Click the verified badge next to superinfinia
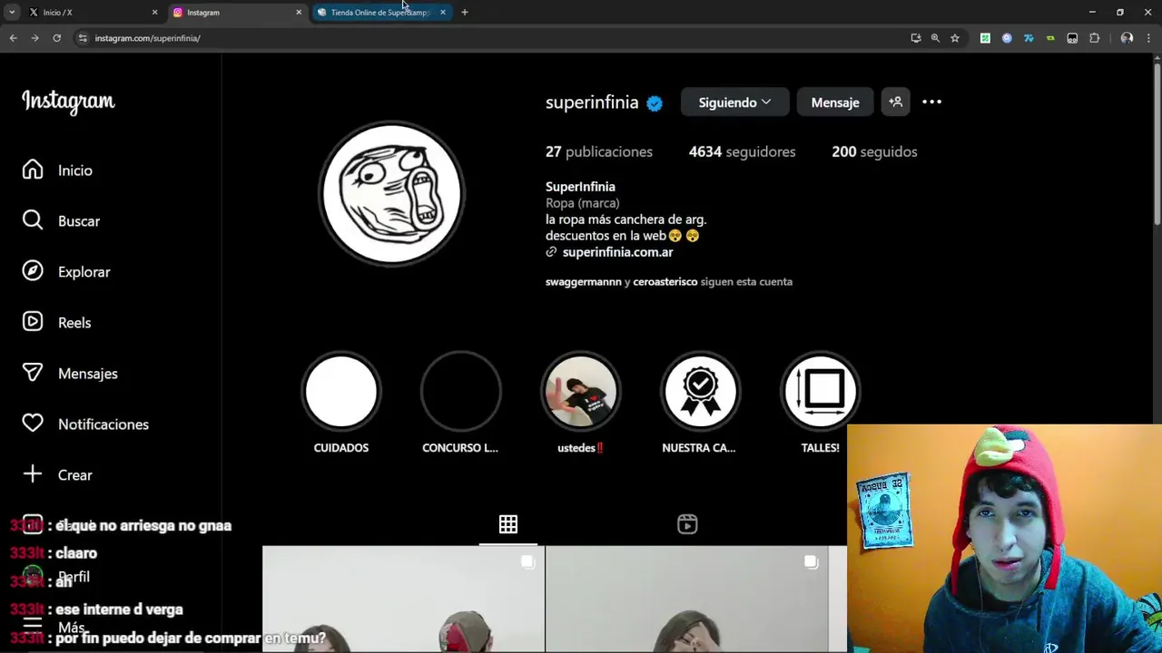 click(655, 103)
